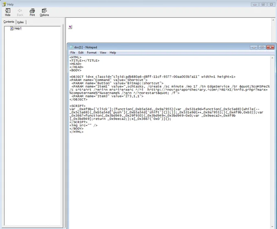277x229 pixels.
Task: Click the PARAM name="Button" line
Action: pos(117,83)
